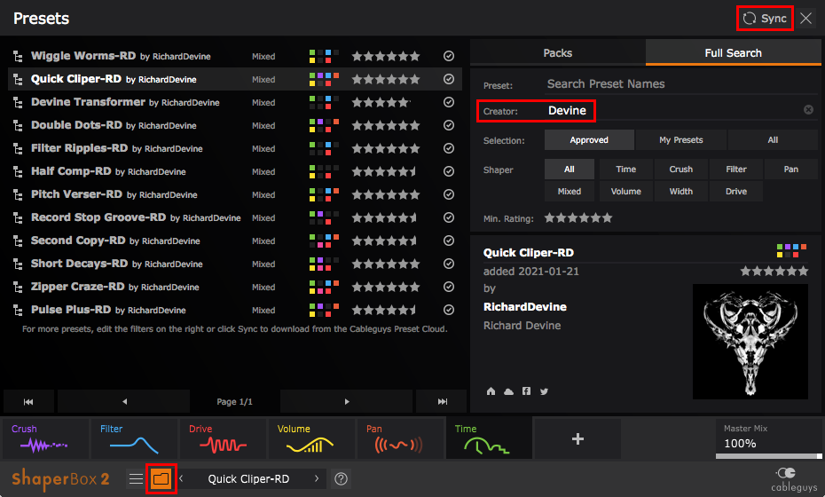Select the Record Stop Groove-RD preset
825x497 pixels.
point(235,217)
